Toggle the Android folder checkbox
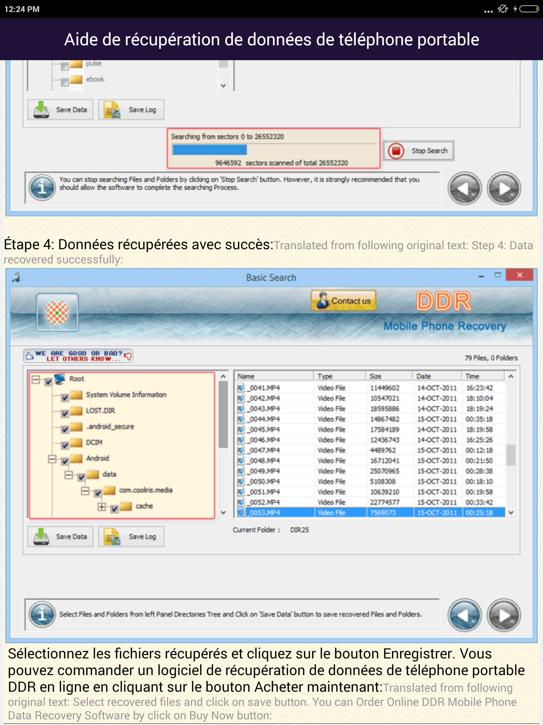The width and height of the screenshot is (543, 725). (x=65, y=461)
